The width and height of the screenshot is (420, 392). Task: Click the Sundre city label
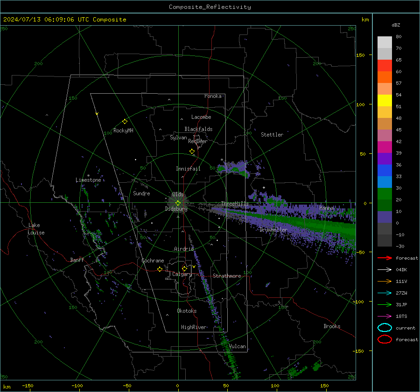(x=141, y=193)
